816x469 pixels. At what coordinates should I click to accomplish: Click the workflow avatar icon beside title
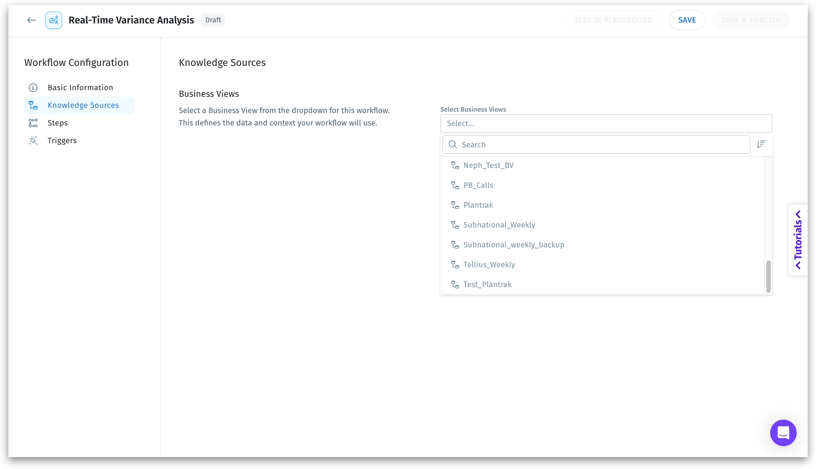coord(53,20)
